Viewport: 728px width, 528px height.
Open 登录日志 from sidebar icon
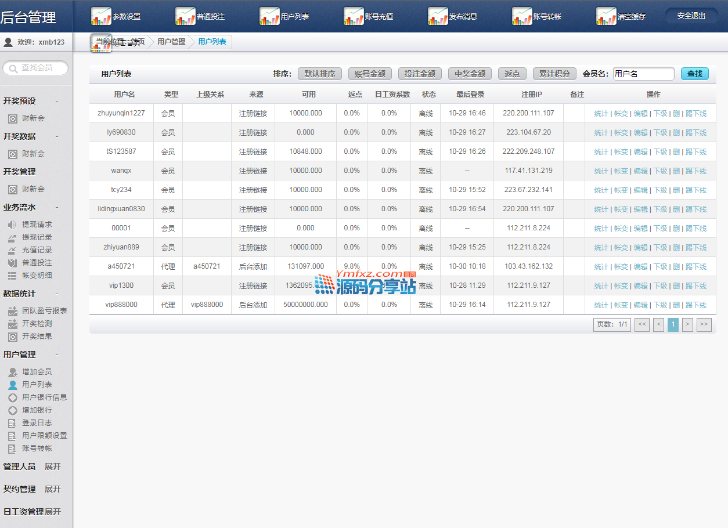[x=12, y=423]
